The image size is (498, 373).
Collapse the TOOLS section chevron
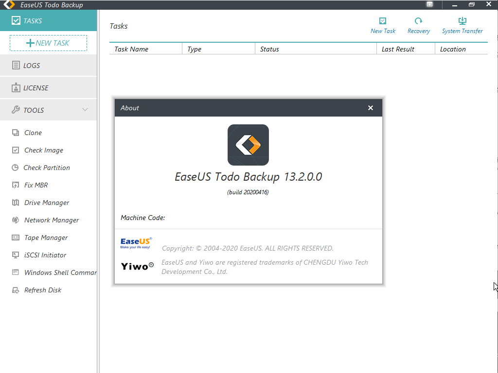(85, 110)
